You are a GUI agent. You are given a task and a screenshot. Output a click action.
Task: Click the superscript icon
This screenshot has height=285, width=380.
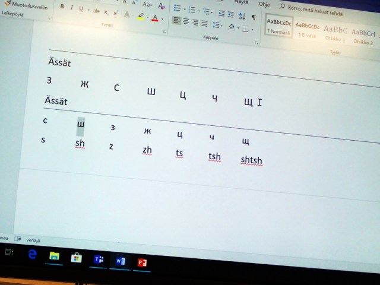point(115,12)
